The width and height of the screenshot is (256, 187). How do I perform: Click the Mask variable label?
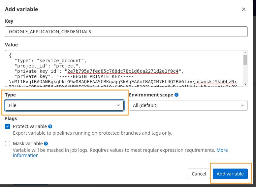[x=28, y=144]
